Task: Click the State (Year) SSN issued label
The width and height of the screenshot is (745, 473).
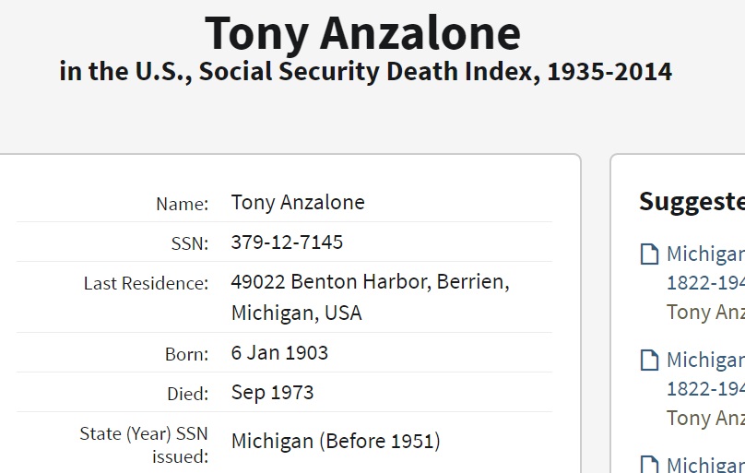Action: click(144, 443)
